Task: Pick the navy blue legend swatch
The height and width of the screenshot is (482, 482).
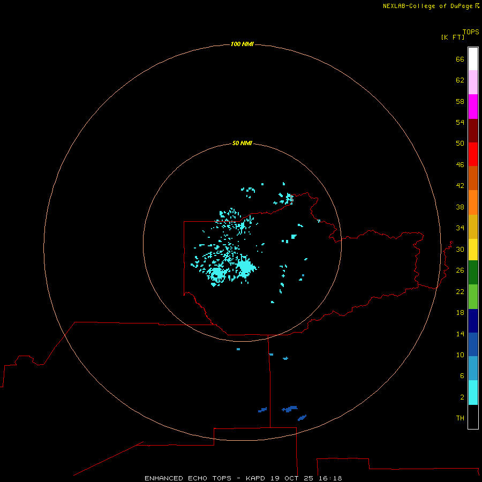Action: click(473, 321)
